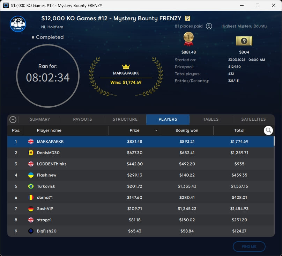Click the first place gold medal icon
The width and height of the screenshot is (282, 256).
[188, 39]
